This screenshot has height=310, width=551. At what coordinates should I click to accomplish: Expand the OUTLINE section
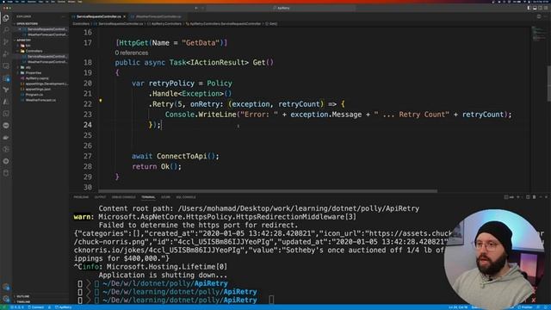click(40, 296)
